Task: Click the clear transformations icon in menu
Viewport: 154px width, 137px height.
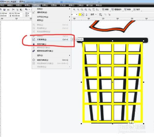Action: pos(33,13)
